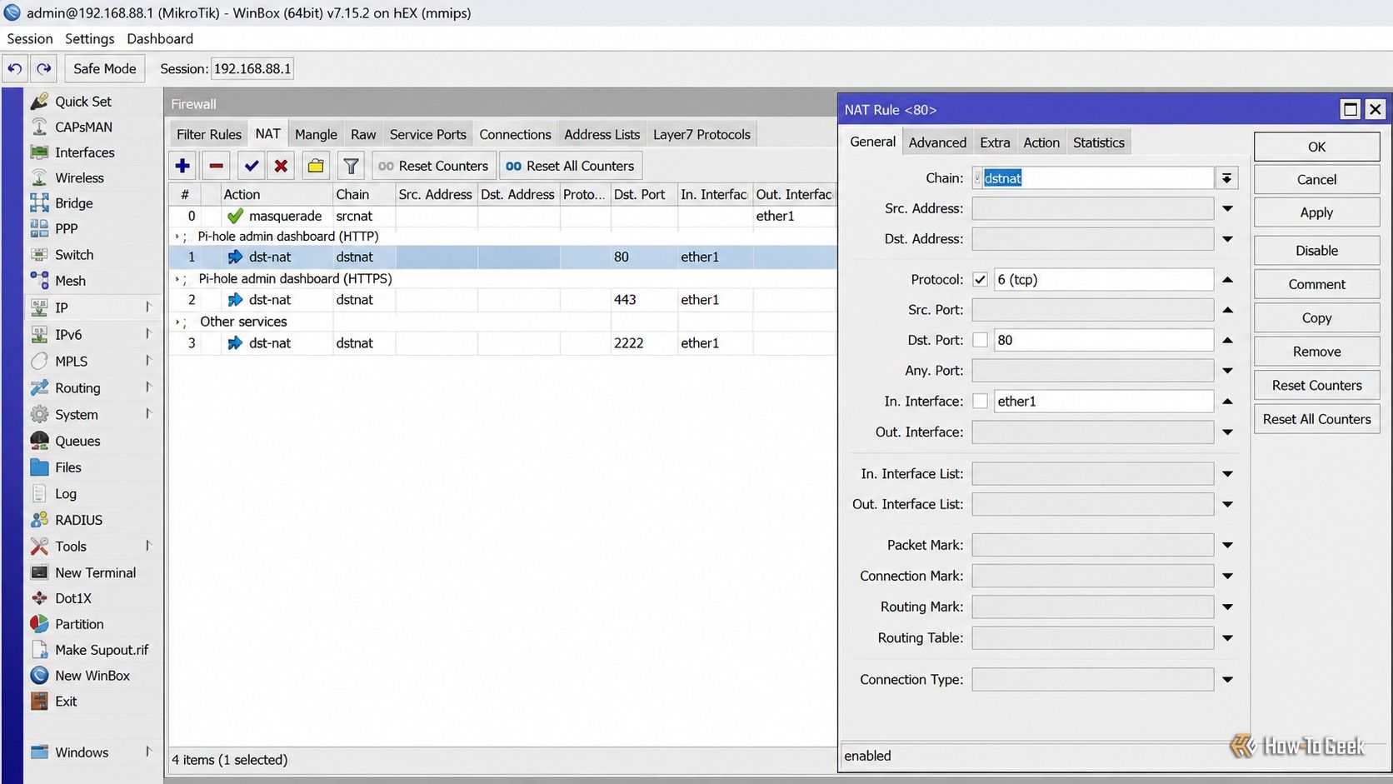Screen dimensions: 1393x784
Task: Open the Settings menu
Action: [89, 38]
